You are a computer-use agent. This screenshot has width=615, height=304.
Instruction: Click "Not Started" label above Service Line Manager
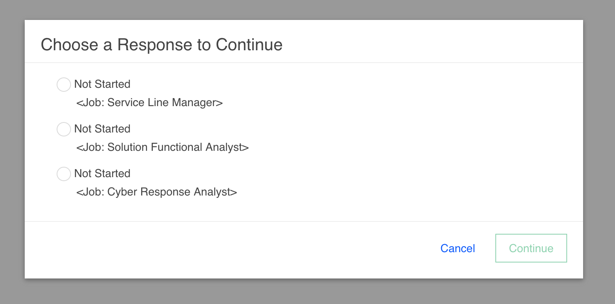tap(102, 84)
